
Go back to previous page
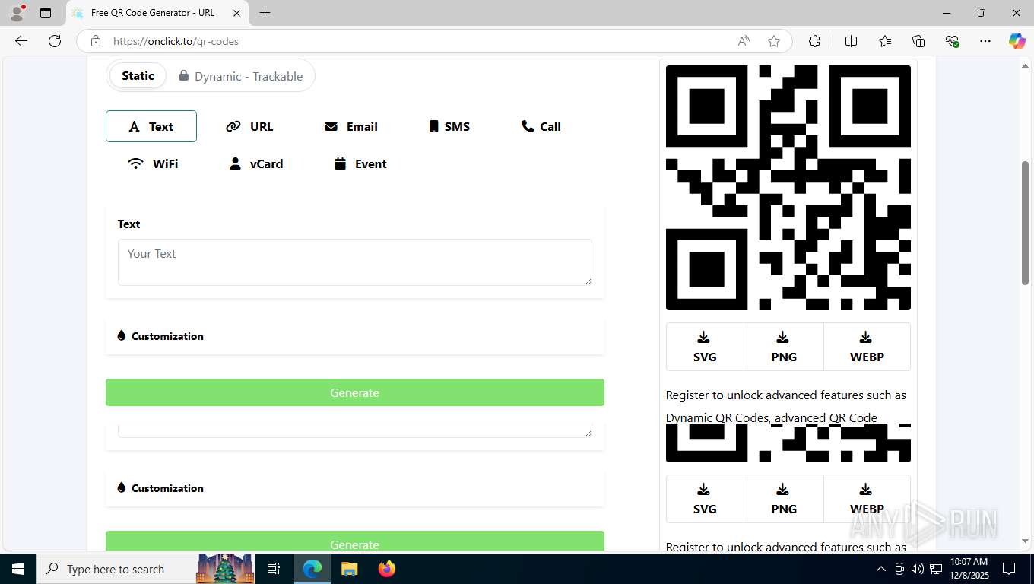point(21,41)
